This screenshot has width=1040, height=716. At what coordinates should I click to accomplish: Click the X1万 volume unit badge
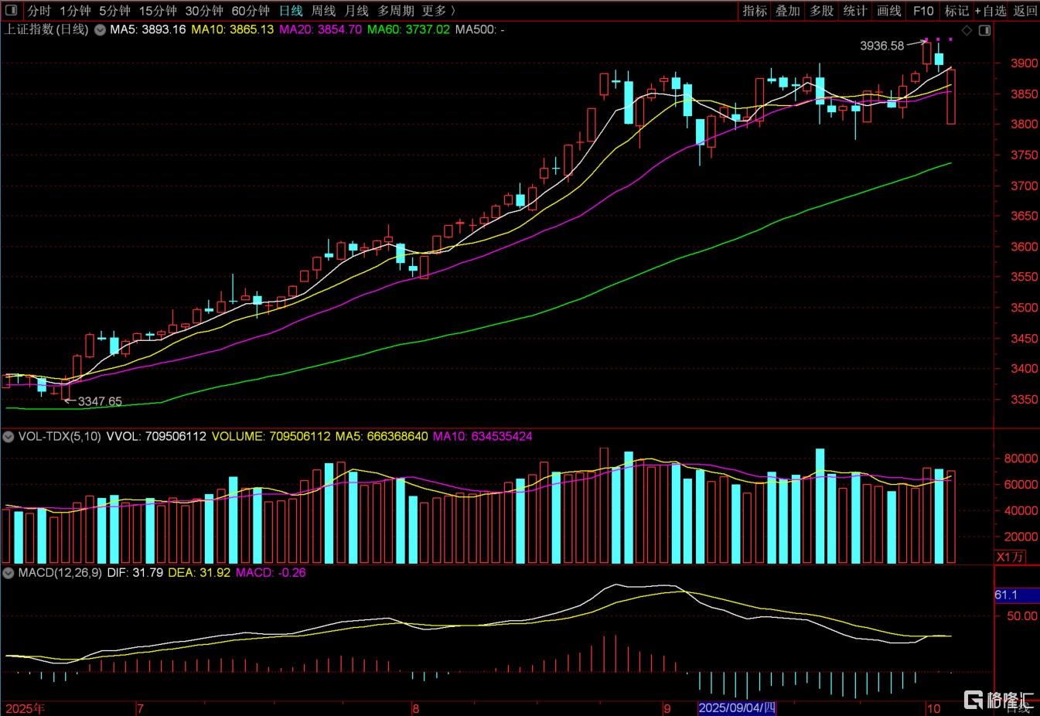[x=1010, y=557]
